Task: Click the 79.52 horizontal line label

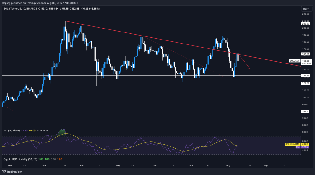Action: pos(305,112)
